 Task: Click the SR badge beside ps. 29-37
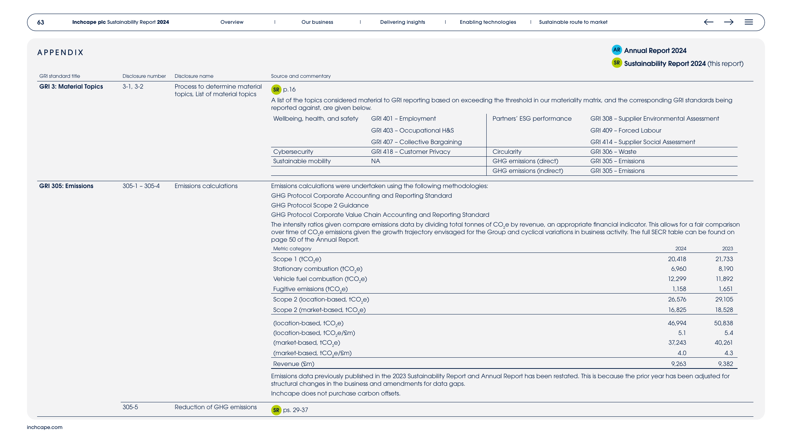coord(276,410)
